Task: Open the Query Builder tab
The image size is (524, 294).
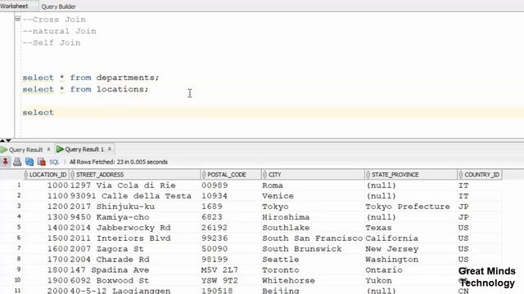Action: pos(58,7)
